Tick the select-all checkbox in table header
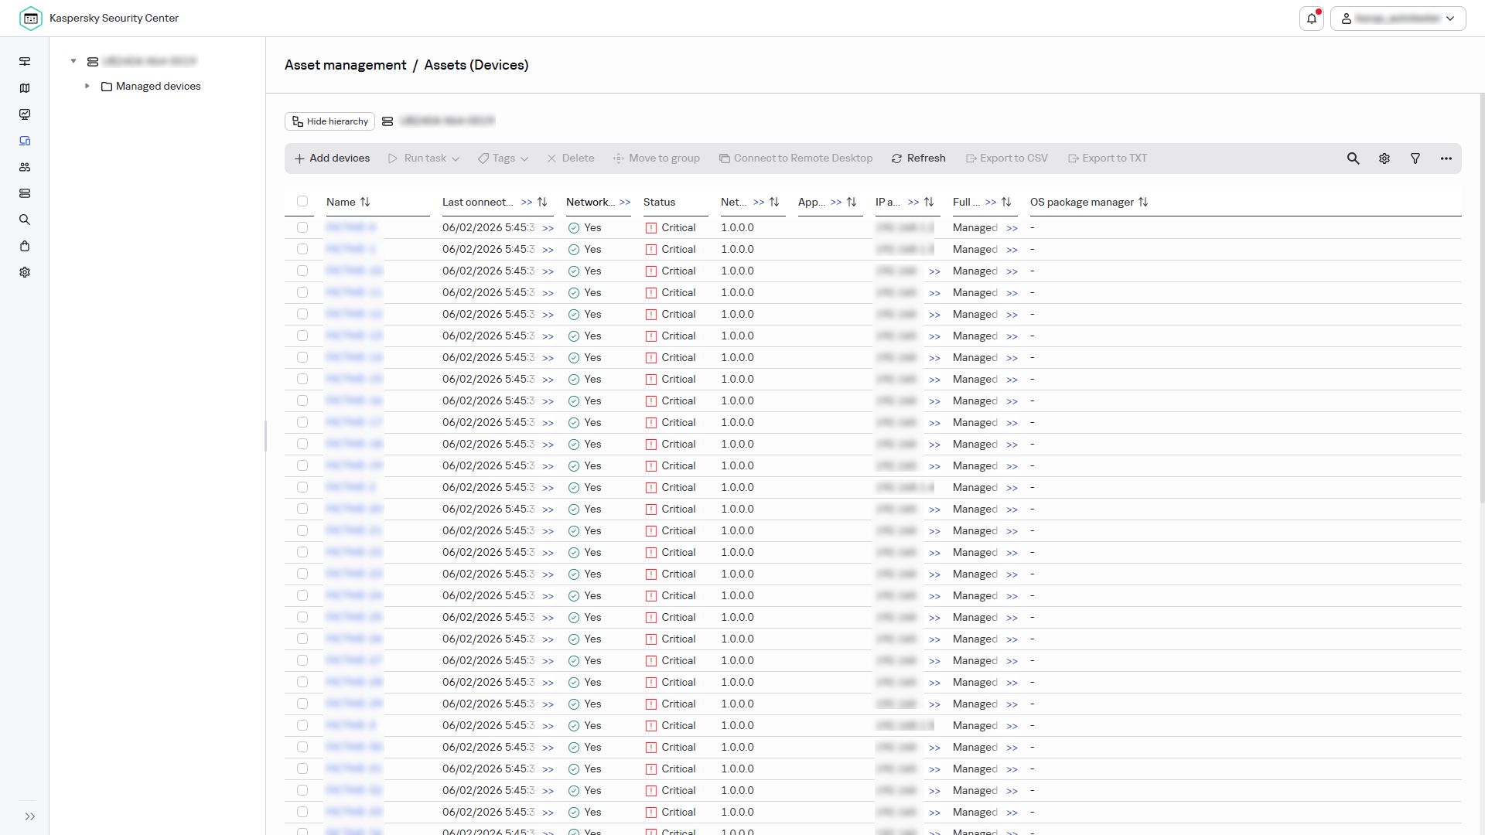 pyautogui.click(x=302, y=201)
